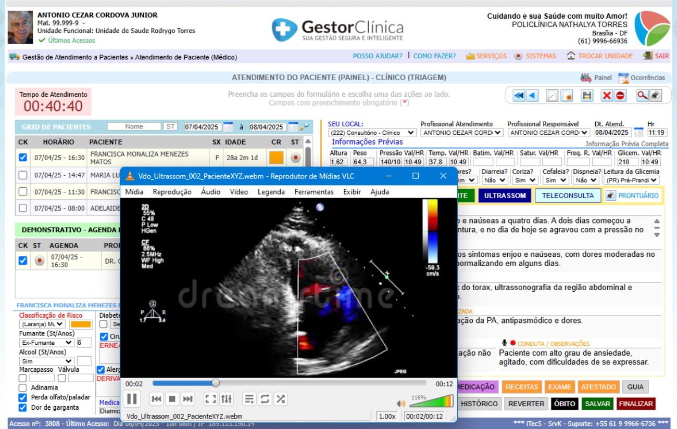The width and height of the screenshot is (677, 429).
Task: Go to the previous record with the single-arrow icon
Action: [532, 96]
